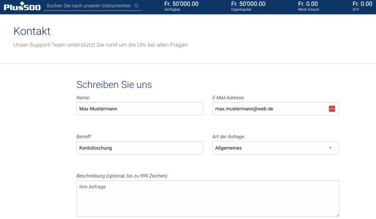
Task: Click the Plus500 logo
Action: [x=22, y=6]
